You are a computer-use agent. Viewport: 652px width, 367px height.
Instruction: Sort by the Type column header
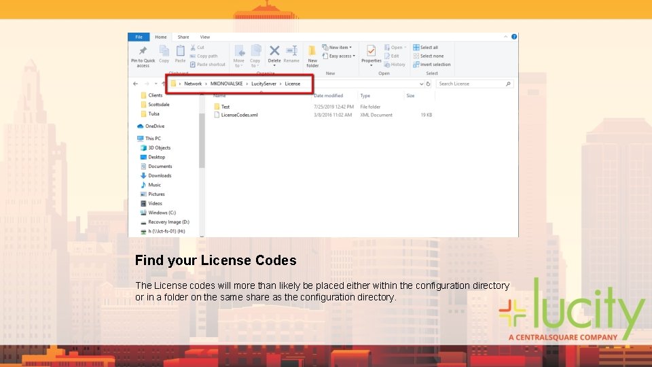pyautogui.click(x=365, y=96)
